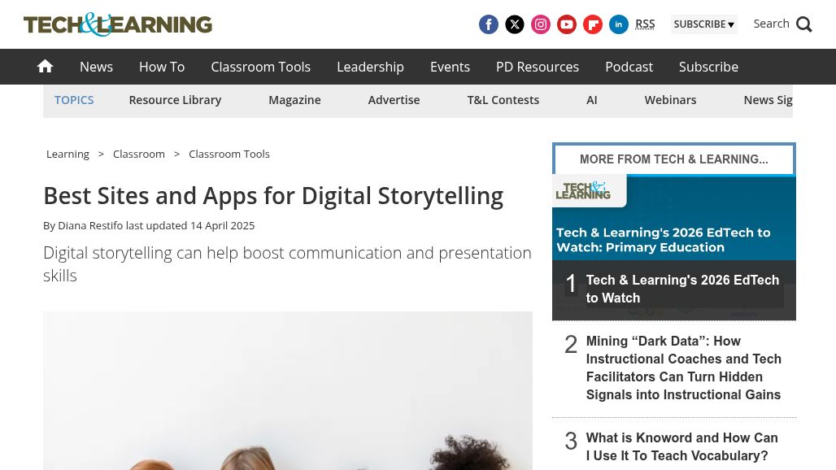Click author name Diana Restifo
The height and width of the screenshot is (470, 836).
(x=90, y=225)
